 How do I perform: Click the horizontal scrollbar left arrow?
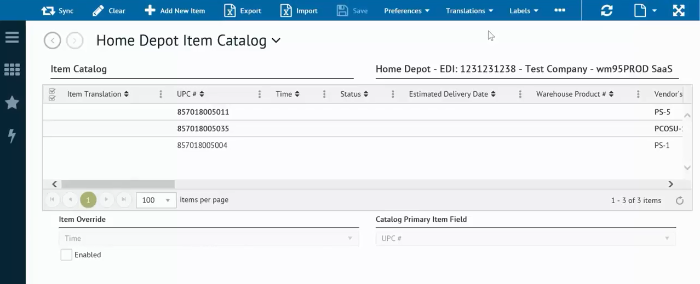click(54, 184)
